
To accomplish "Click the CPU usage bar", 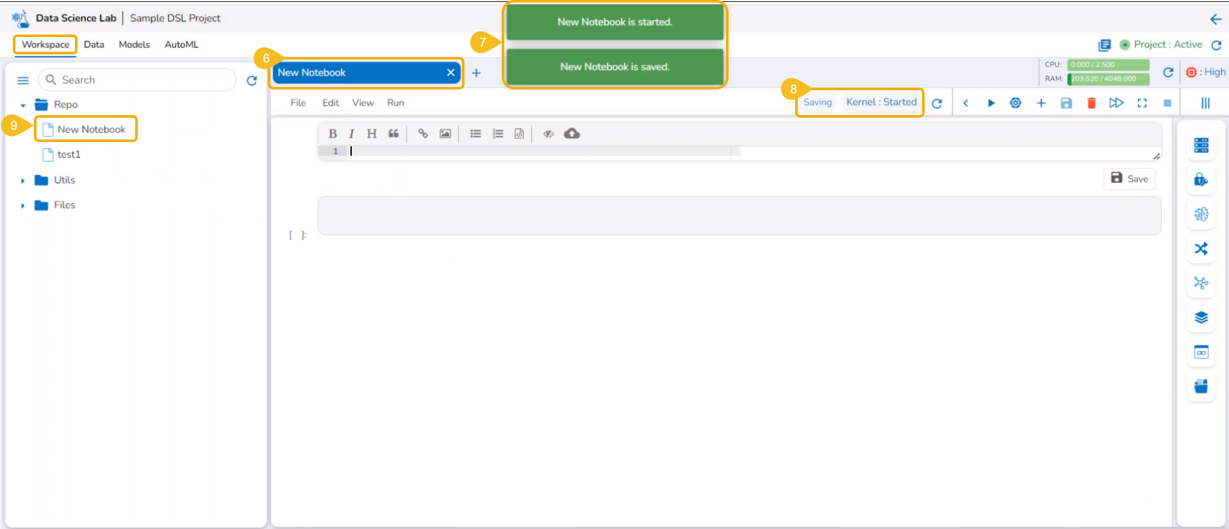I will [1108, 65].
